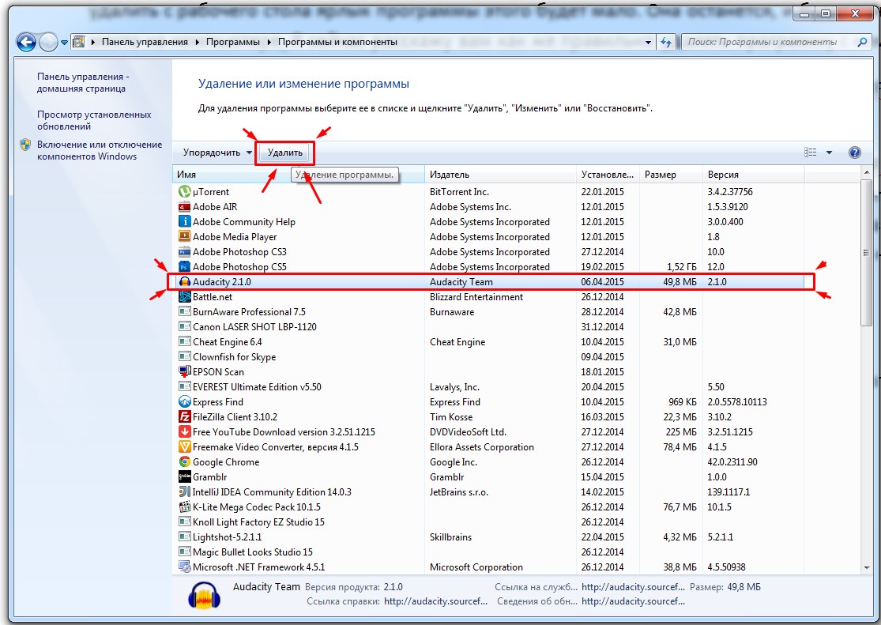Click the EPSON Scan icon
The image size is (881, 625).
(184, 371)
